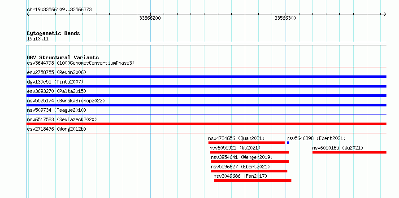Open variant nsv5646398 (Ebert2021) label

tap(316, 138)
